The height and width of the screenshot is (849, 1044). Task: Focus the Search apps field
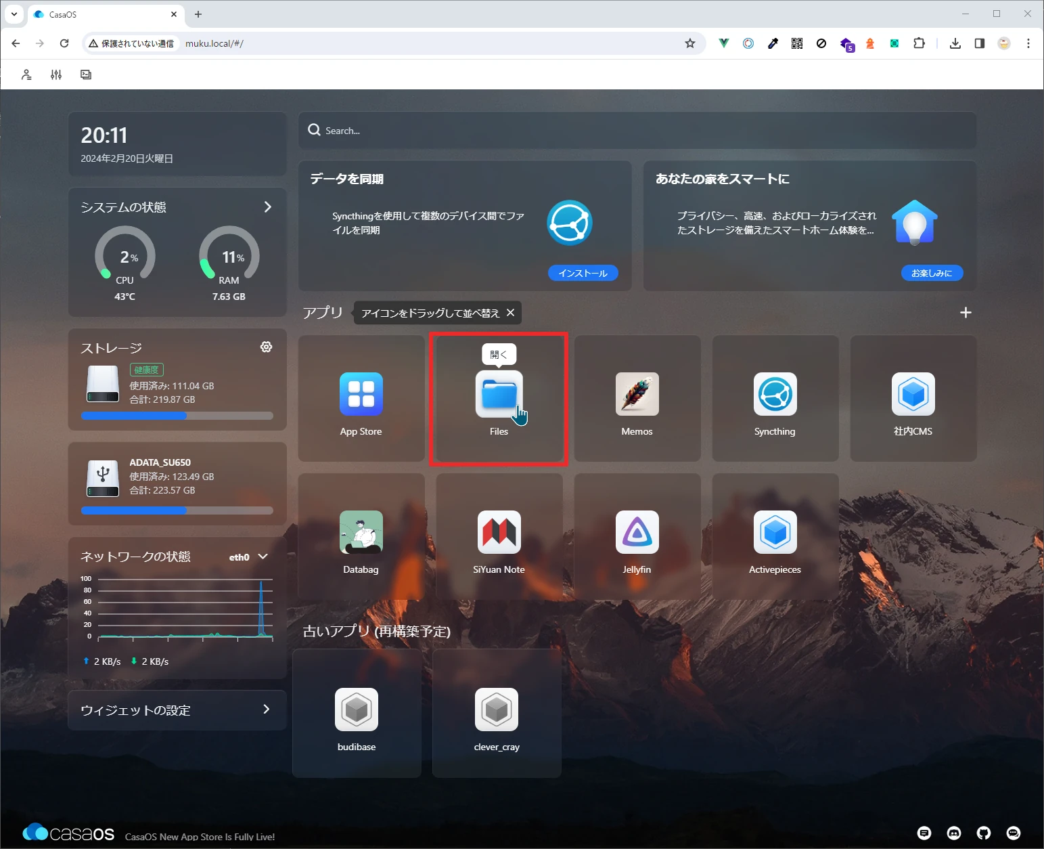click(637, 130)
